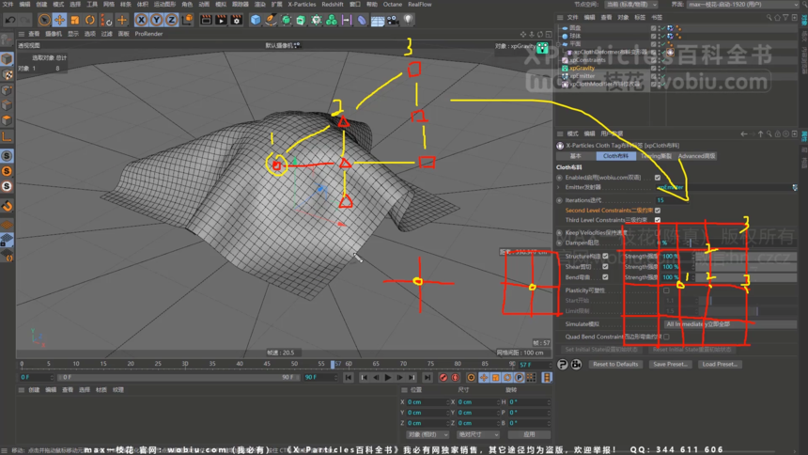Open the 界面 layout dropdown
Viewport: 808px width, 455px height.
(742, 5)
